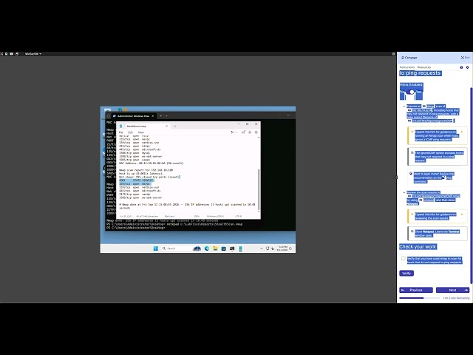
Task: Add a new Notepad tab
Action: point(174,126)
